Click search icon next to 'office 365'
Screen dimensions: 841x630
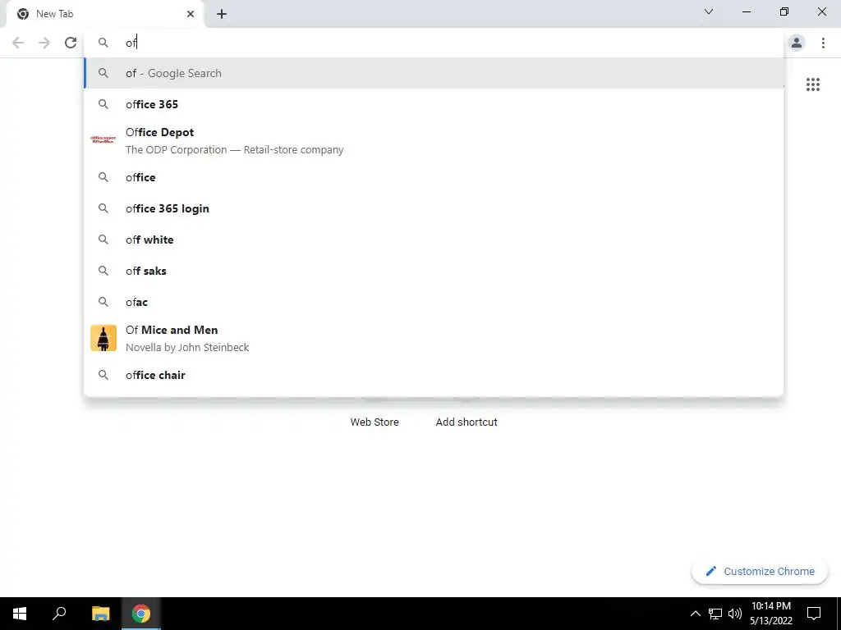coord(103,104)
